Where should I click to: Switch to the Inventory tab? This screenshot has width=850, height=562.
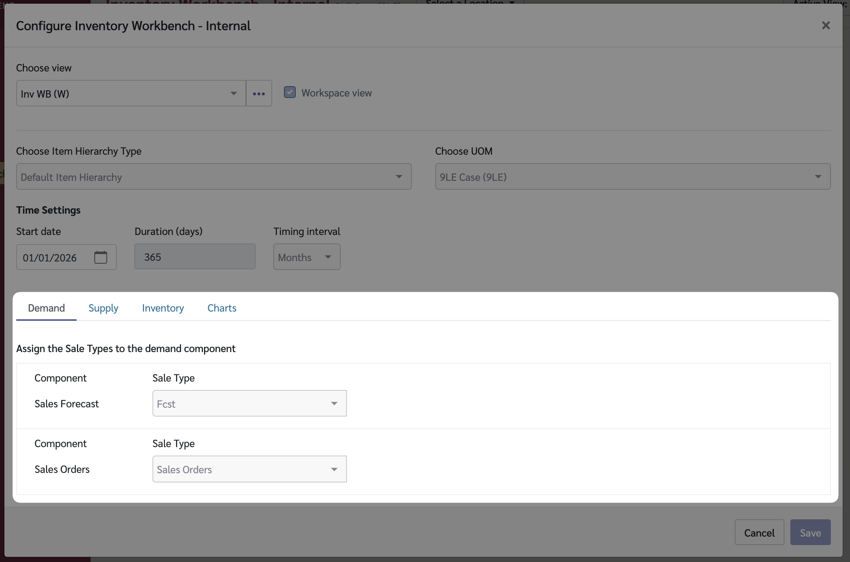[x=163, y=308]
